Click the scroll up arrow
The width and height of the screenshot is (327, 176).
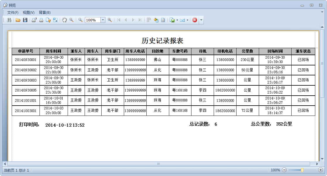tap(322, 27)
